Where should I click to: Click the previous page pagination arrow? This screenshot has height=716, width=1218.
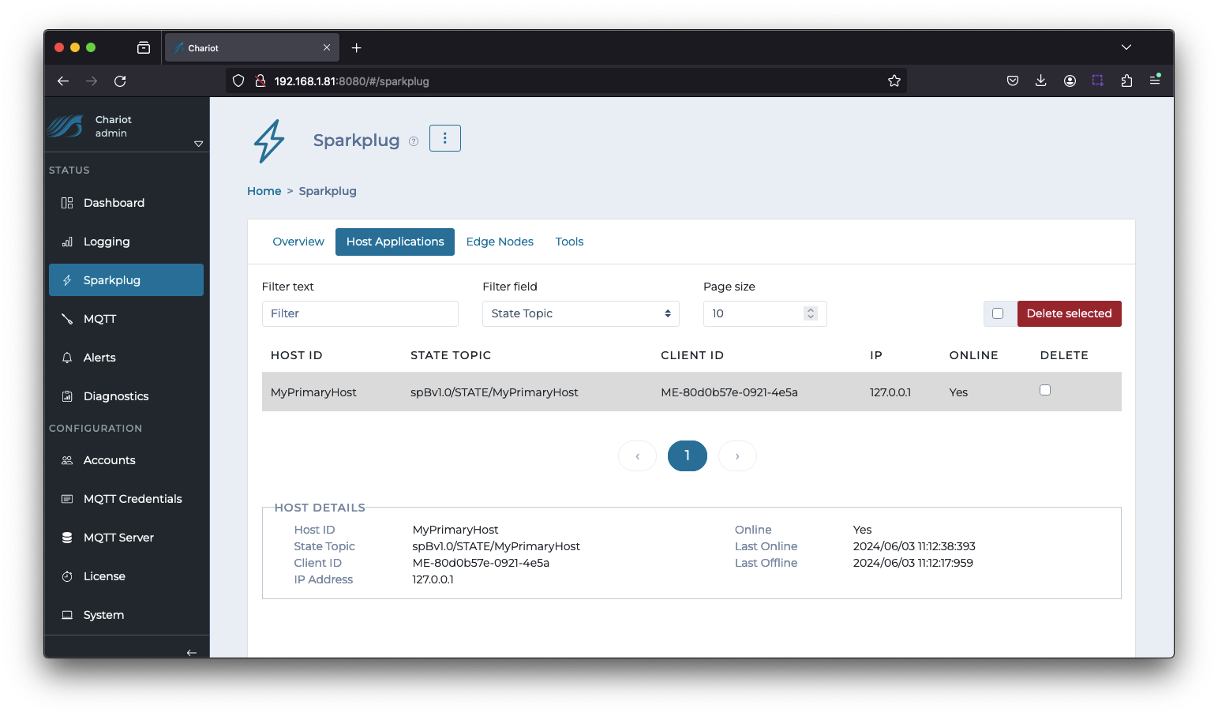coord(637,455)
